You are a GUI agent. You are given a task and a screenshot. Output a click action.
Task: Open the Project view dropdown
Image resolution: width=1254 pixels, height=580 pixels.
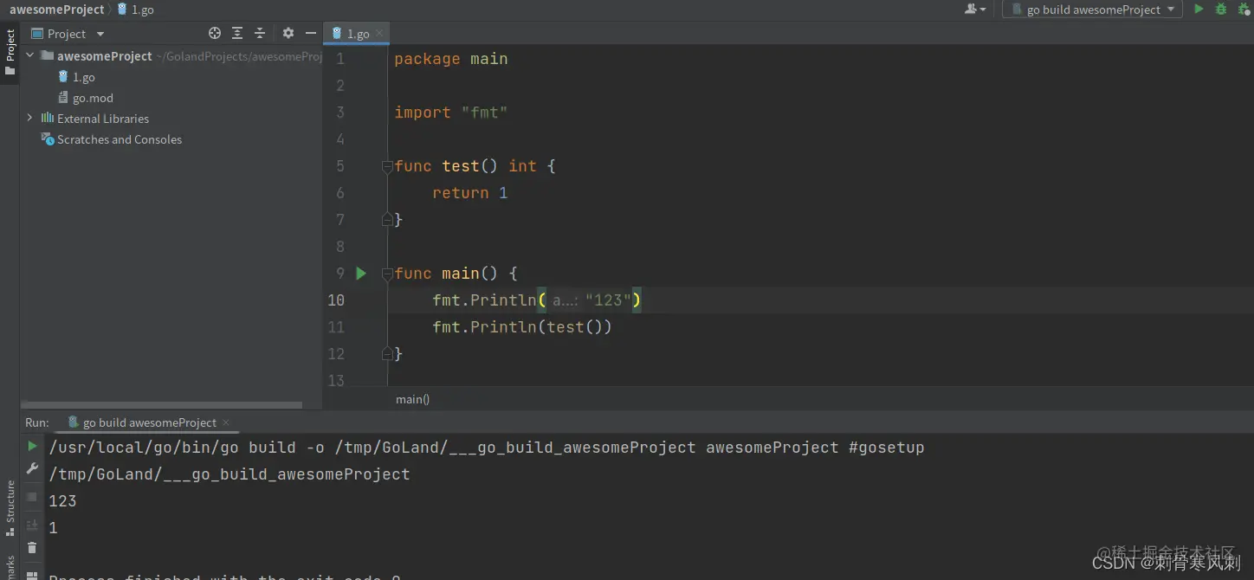pyautogui.click(x=68, y=34)
